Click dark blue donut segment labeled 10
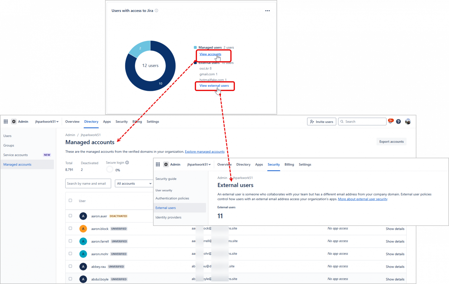The width and height of the screenshot is (449, 284). click(x=161, y=83)
